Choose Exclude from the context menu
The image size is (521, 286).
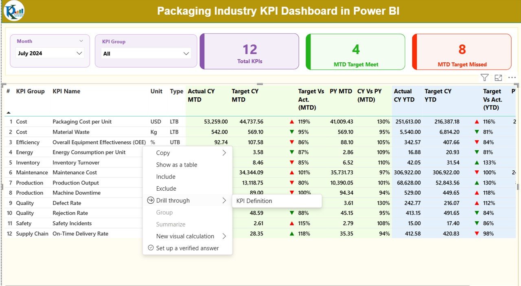click(166, 189)
